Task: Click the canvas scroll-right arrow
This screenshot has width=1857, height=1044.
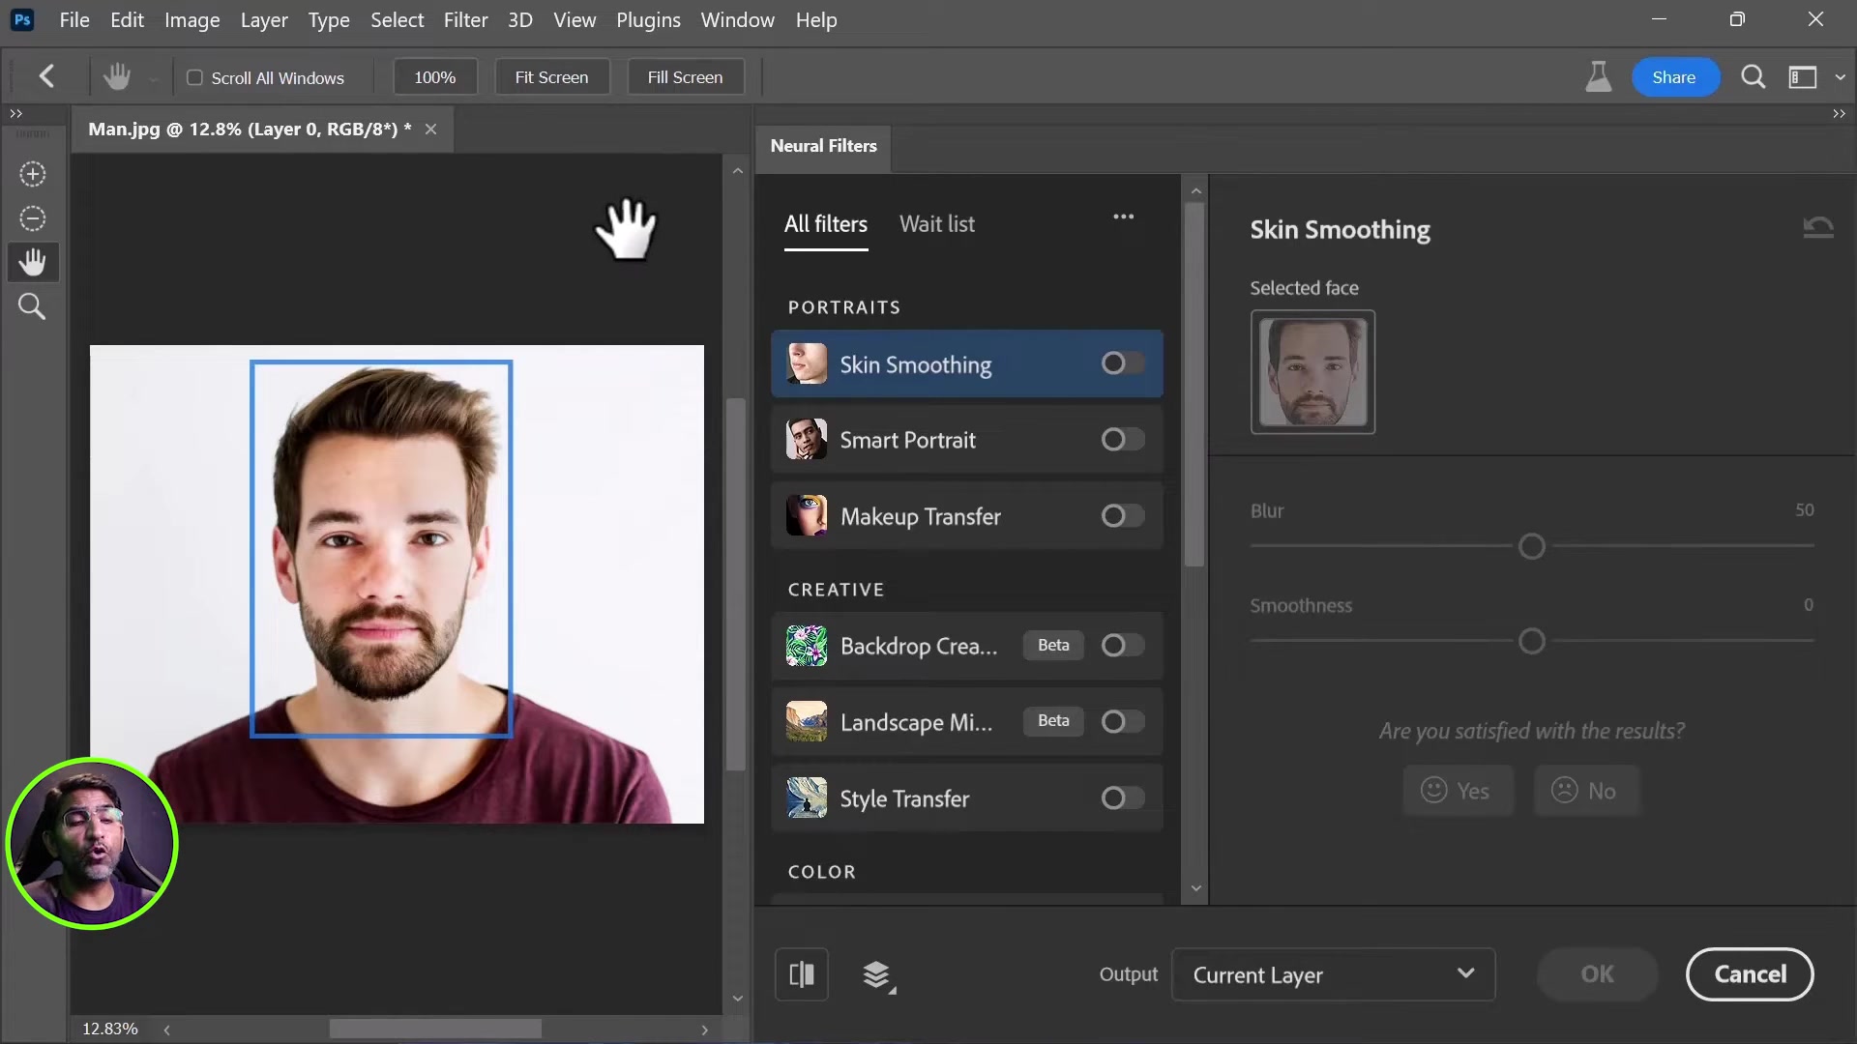Action: click(x=704, y=1030)
